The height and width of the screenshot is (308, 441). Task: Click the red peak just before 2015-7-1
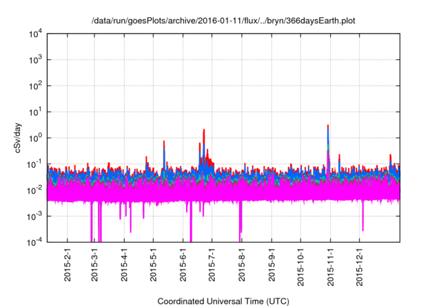tap(204, 131)
